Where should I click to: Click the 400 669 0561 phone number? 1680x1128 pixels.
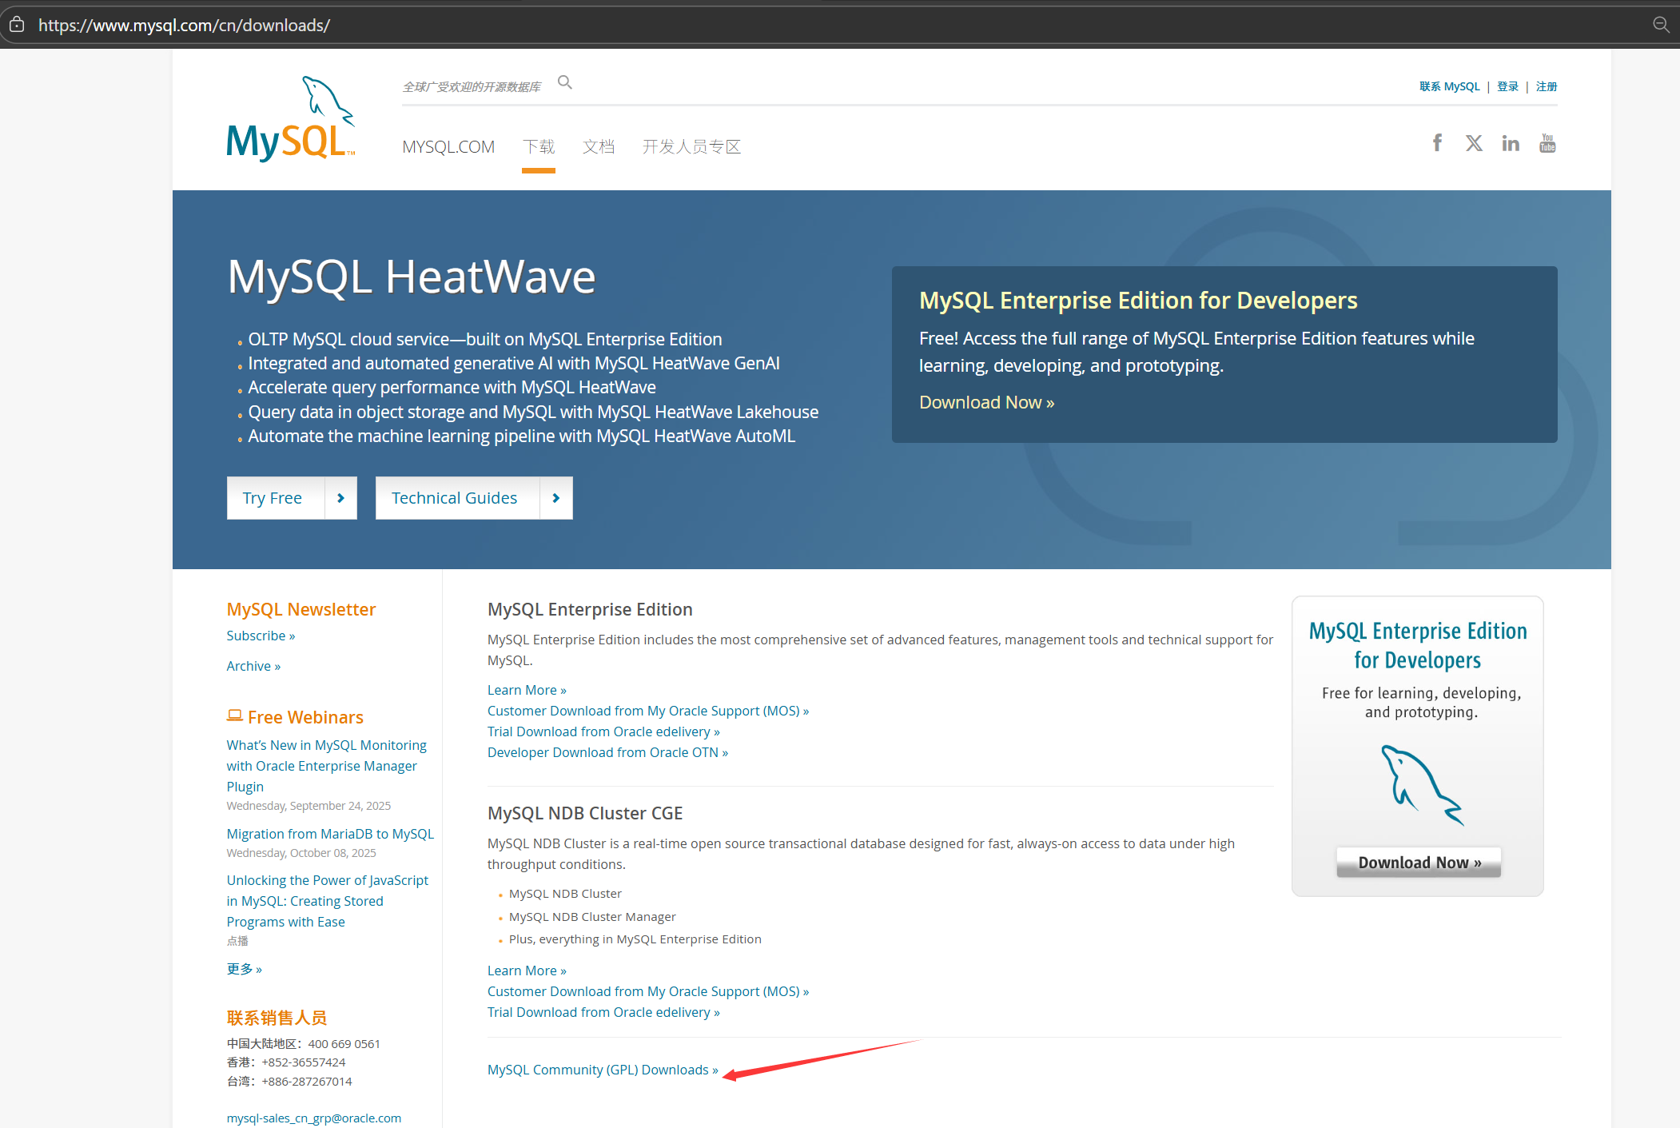(344, 1043)
